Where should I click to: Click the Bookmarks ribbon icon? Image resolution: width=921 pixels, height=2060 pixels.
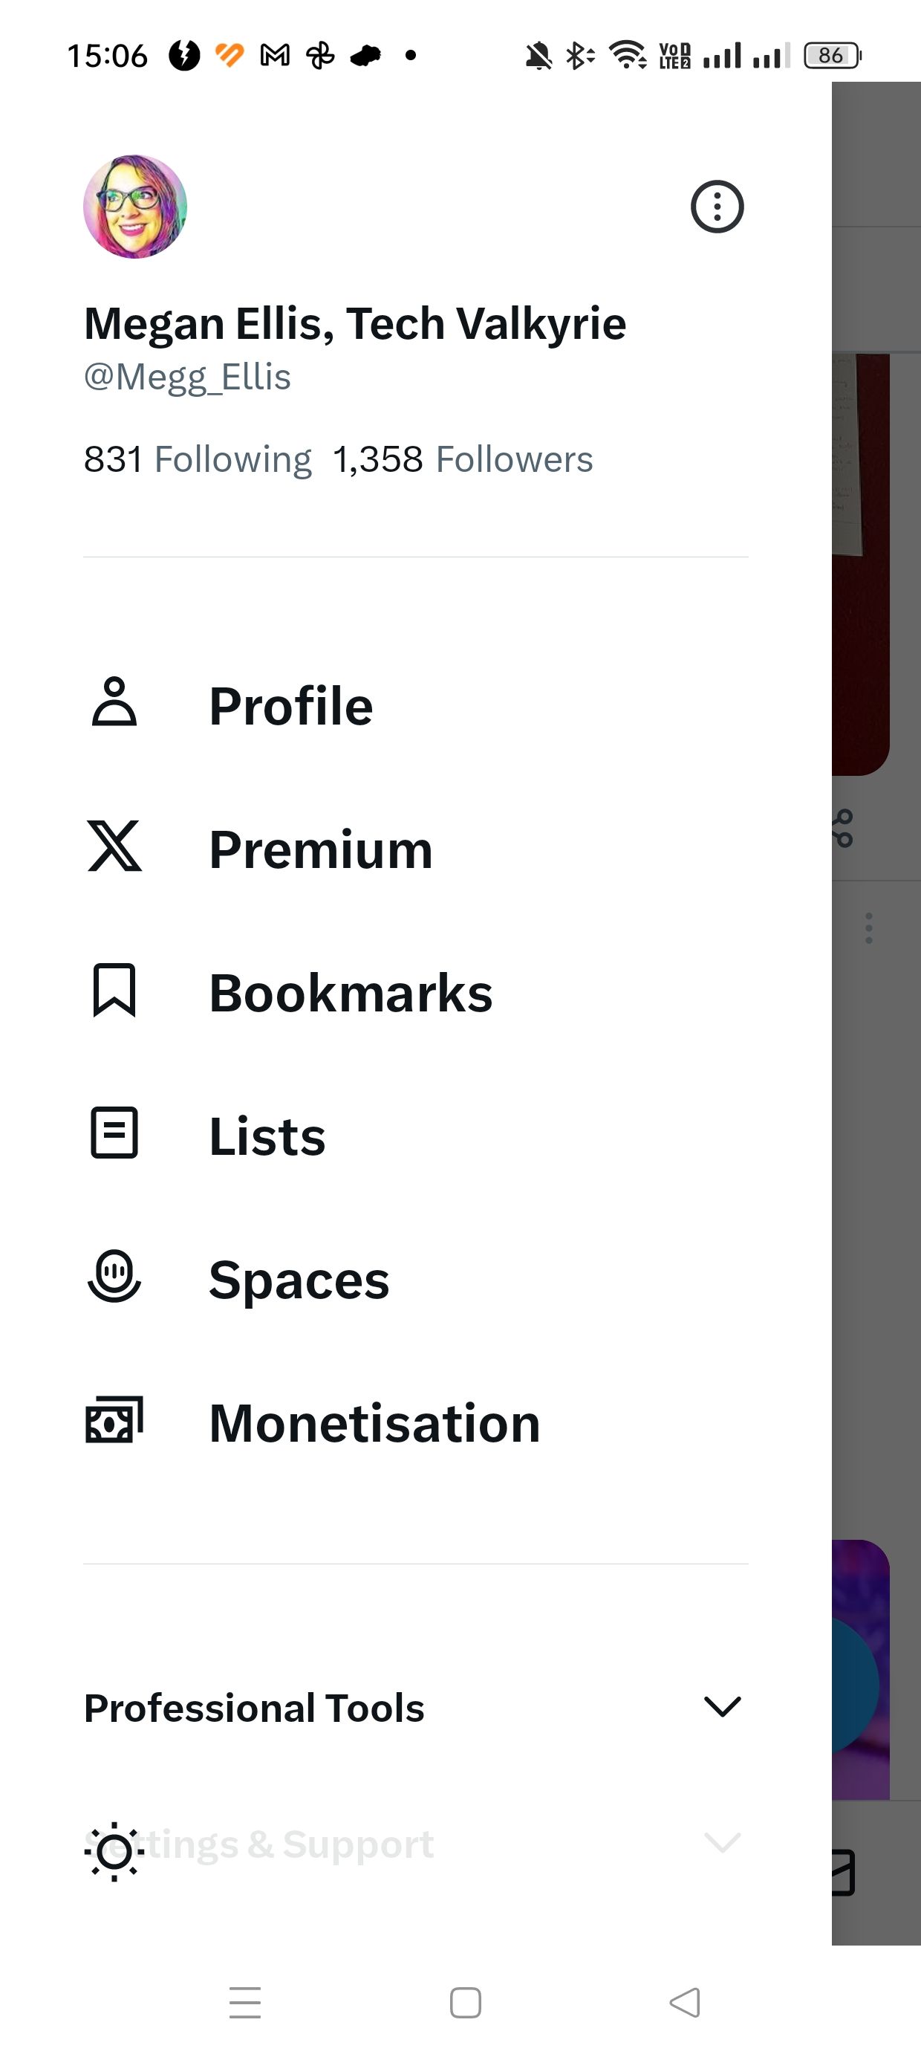[114, 991]
